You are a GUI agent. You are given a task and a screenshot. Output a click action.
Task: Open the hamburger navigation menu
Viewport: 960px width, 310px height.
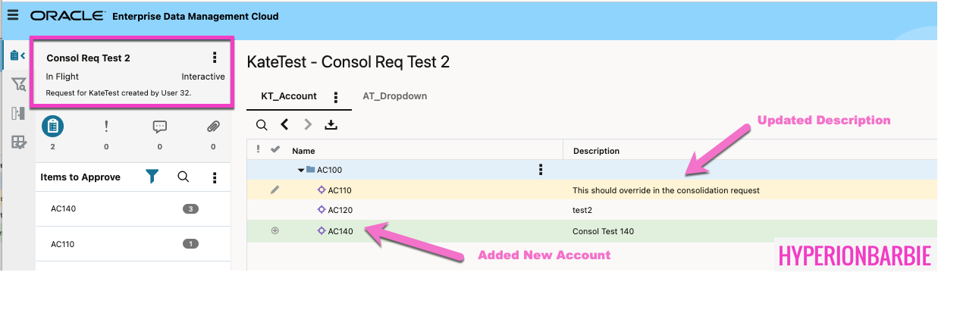tap(12, 15)
